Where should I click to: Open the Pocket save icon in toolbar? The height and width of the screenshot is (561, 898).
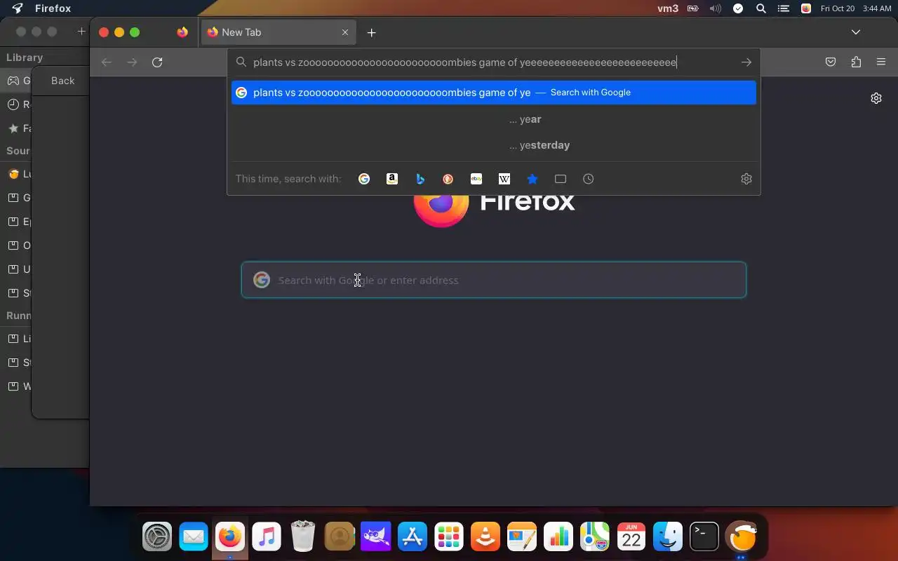(831, 62)
